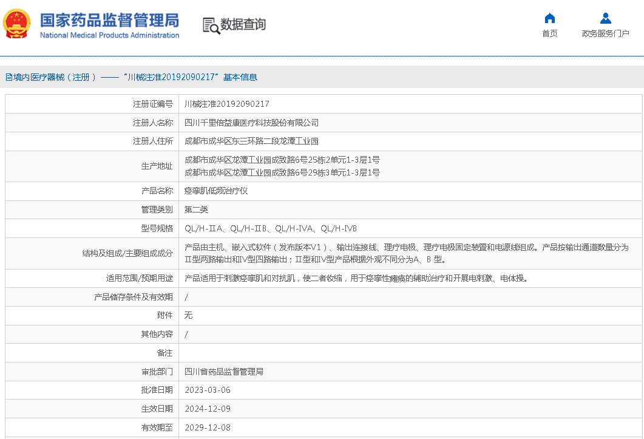Go to 数据查询 section title

coord(243,25)
